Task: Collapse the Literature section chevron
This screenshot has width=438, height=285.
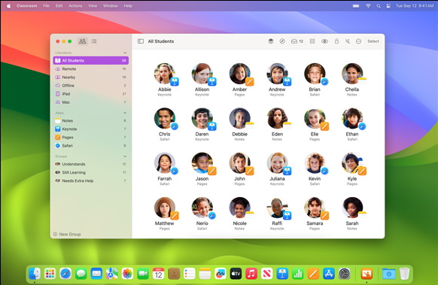Action: (x=125, y=53)
